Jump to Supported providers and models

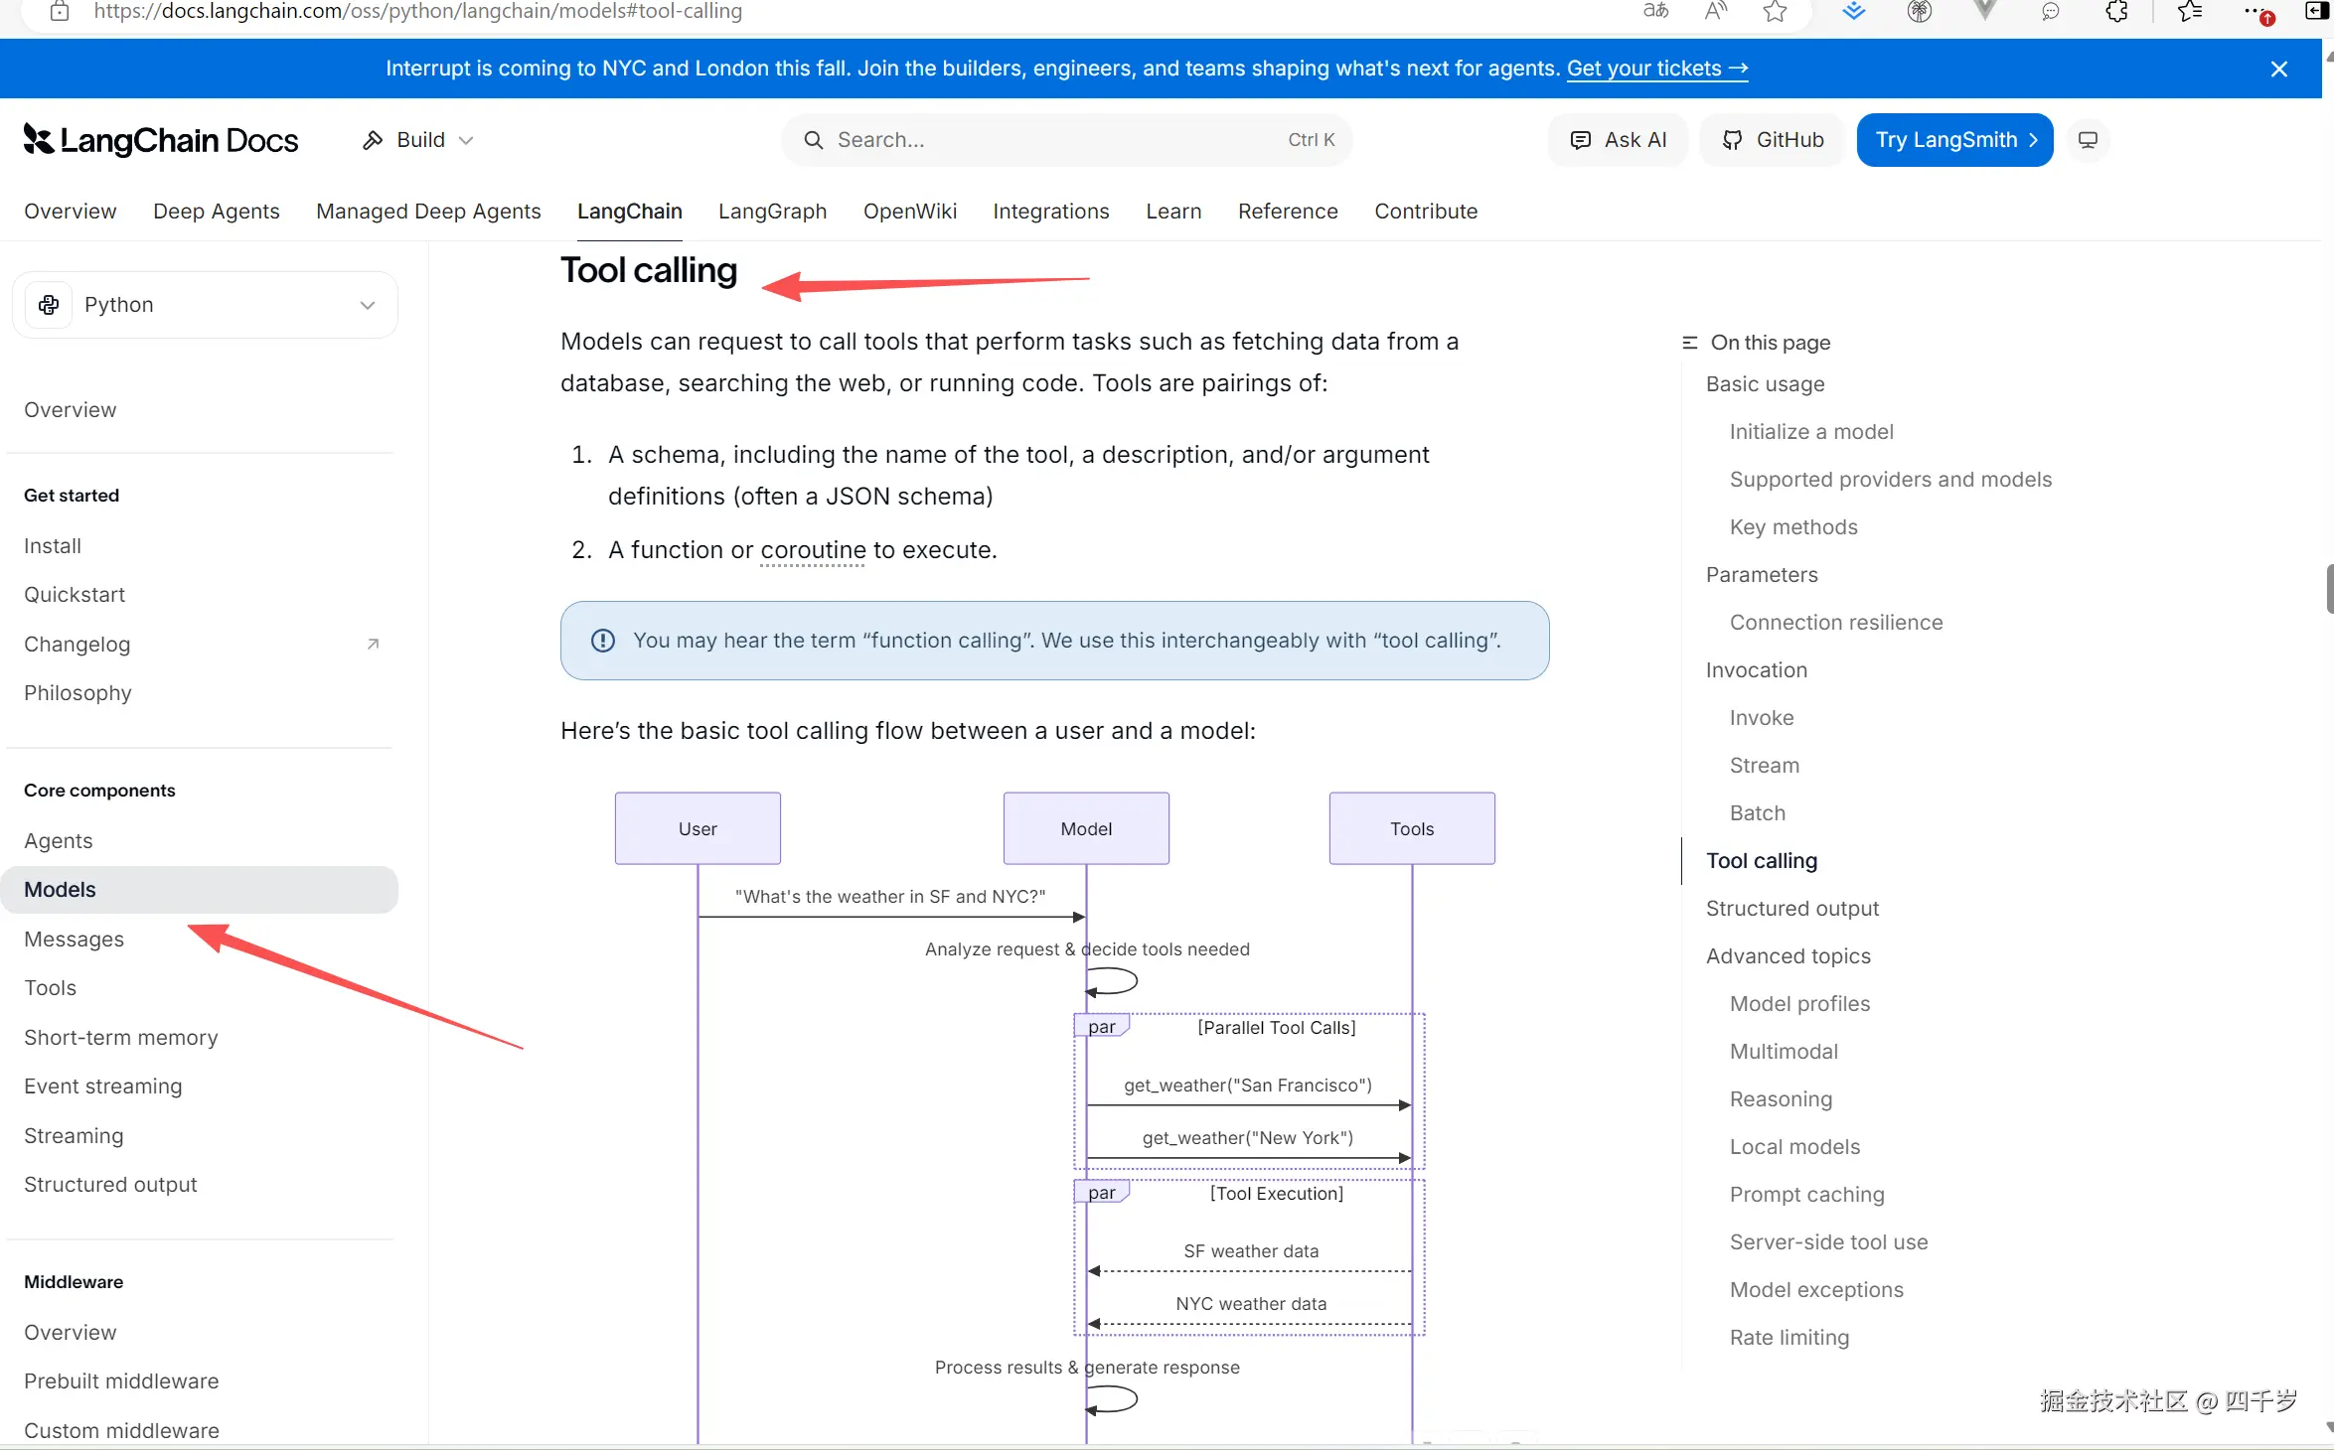(x=1890, y=480)
